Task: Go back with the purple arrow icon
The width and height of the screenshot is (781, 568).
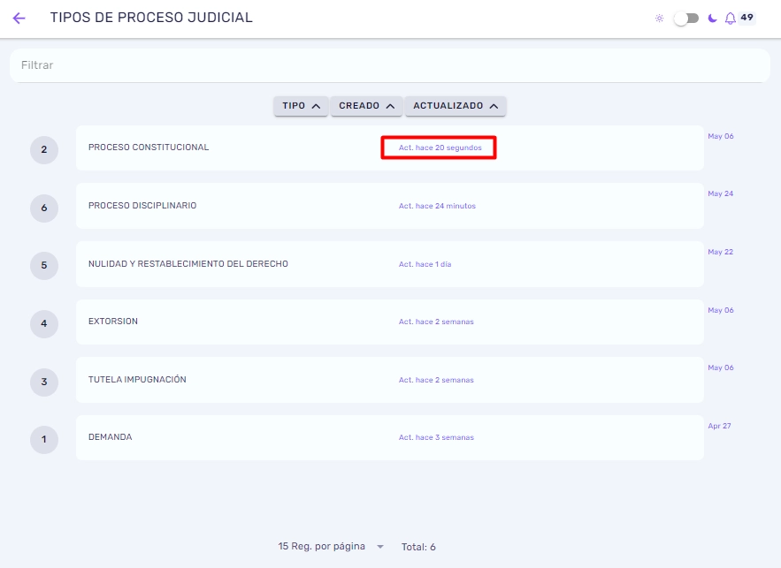Action: point(19,19)
